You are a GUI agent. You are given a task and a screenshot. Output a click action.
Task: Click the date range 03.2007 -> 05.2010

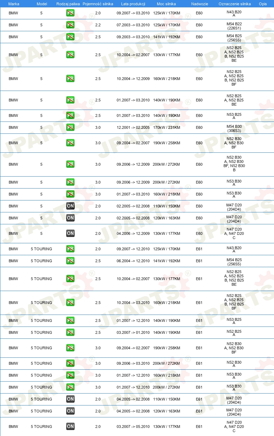(133, 427)
